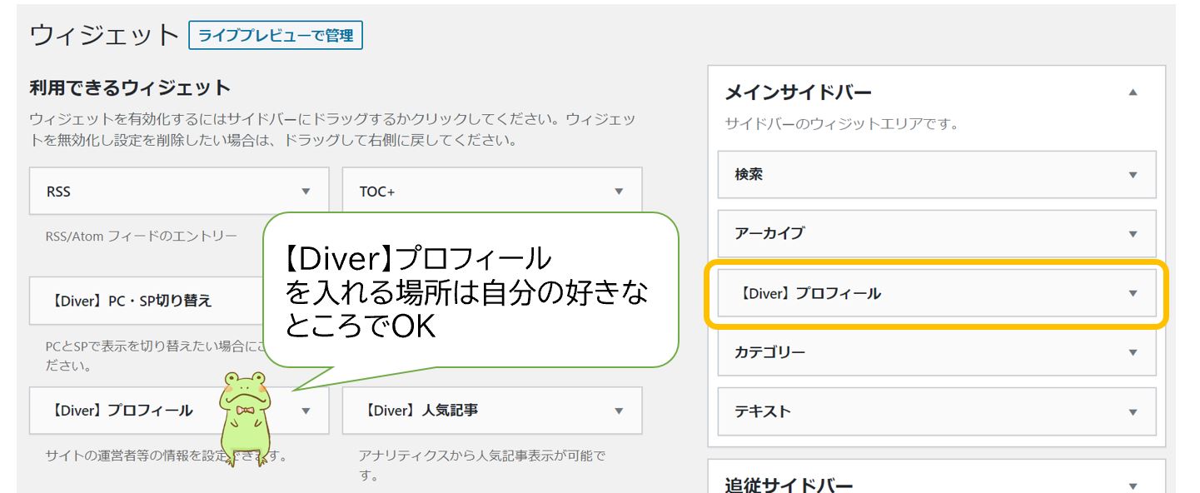Select the TOC+ widget title

click(x=377, y=192)
